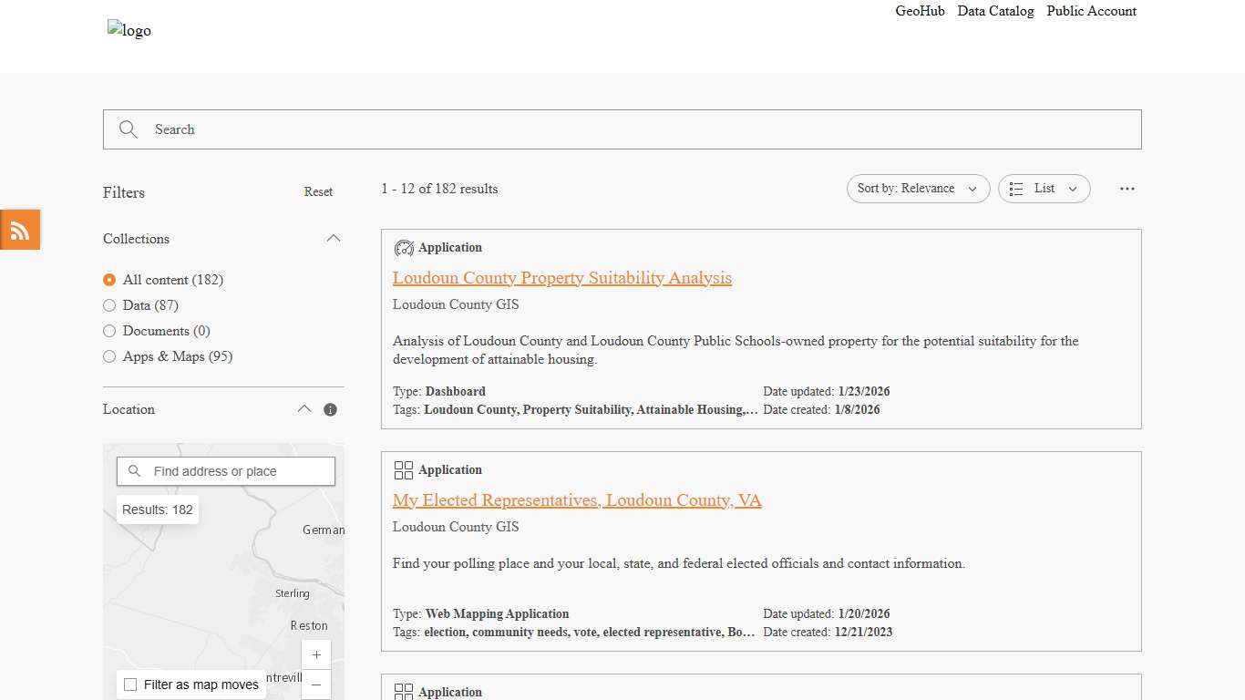The width and height of the screenshot is (1245, 700).
Task: Reset all filters
Action: pos(318,192)
